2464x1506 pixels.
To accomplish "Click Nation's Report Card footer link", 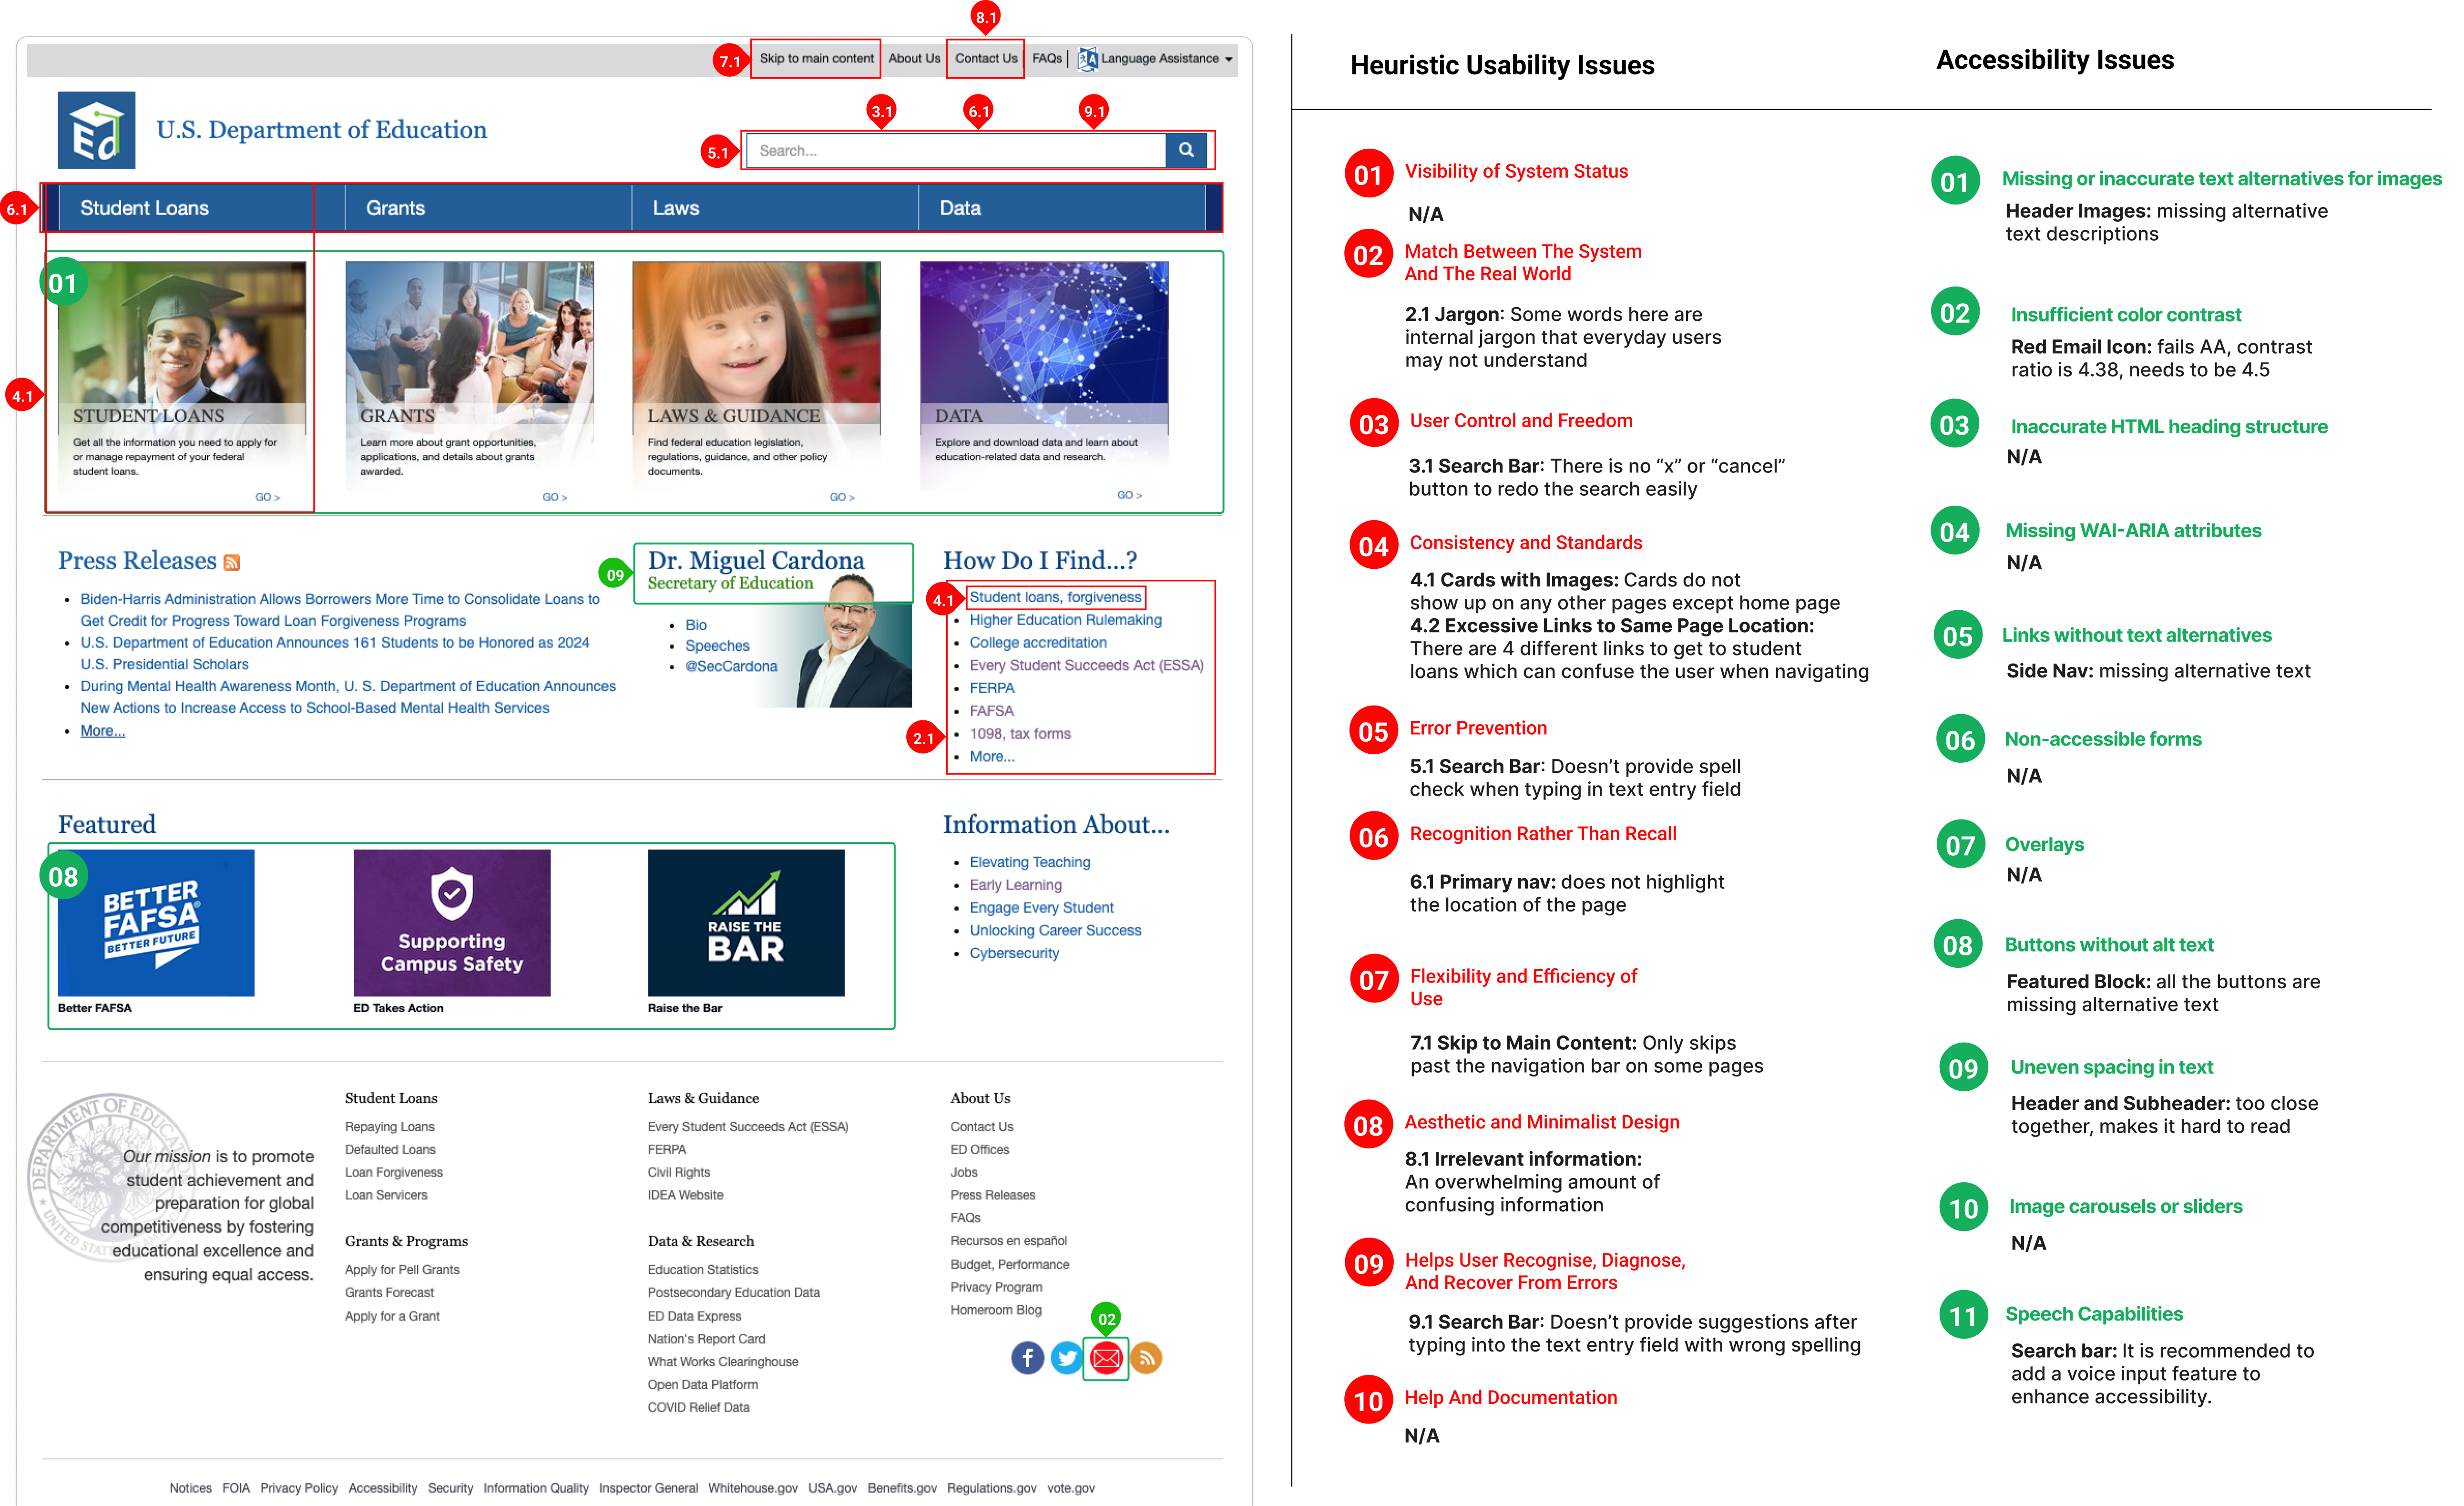I will 706,1339.
